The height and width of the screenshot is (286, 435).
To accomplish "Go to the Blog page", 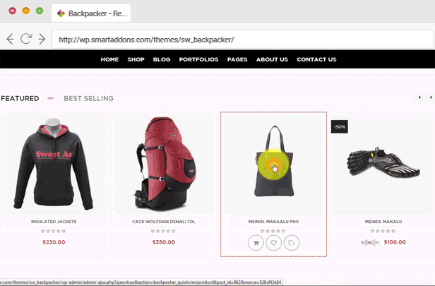I will [x=162, y=59].
